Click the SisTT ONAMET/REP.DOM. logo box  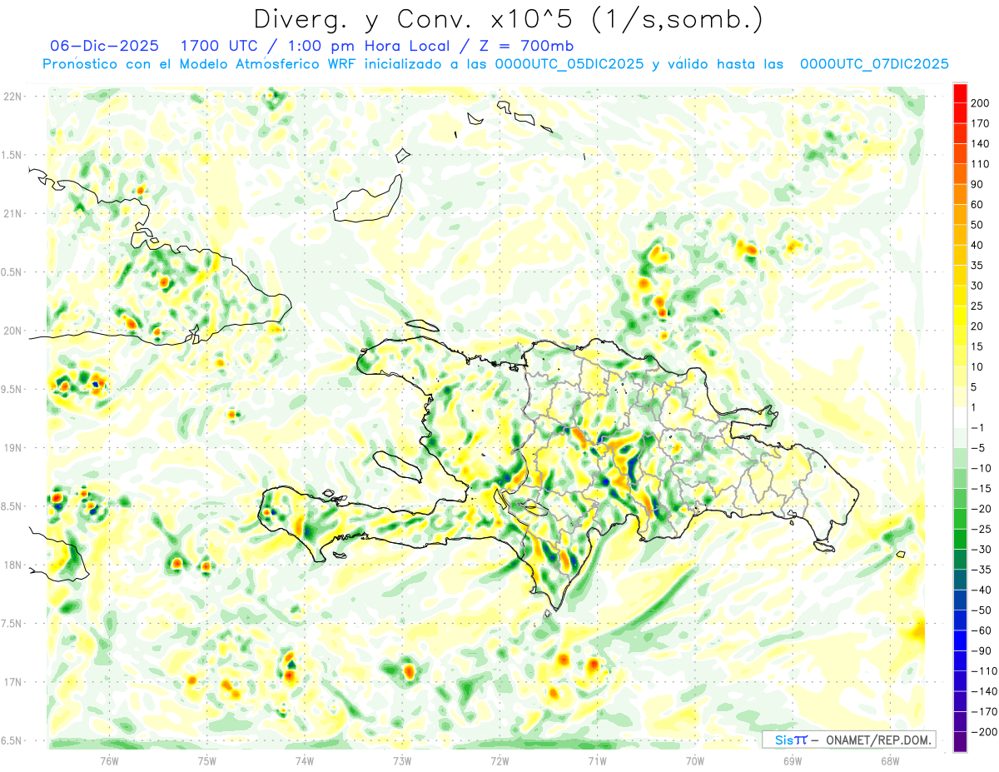click(x=848, y=740)
